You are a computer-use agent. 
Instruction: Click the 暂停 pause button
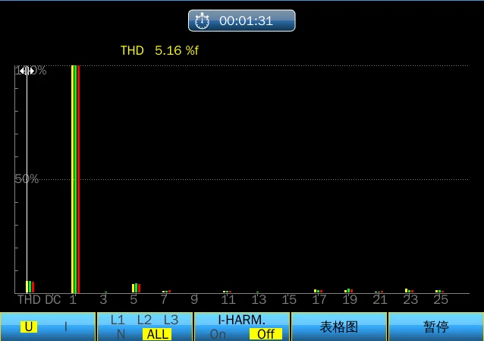pyautogui.click(x=436, y=327)
